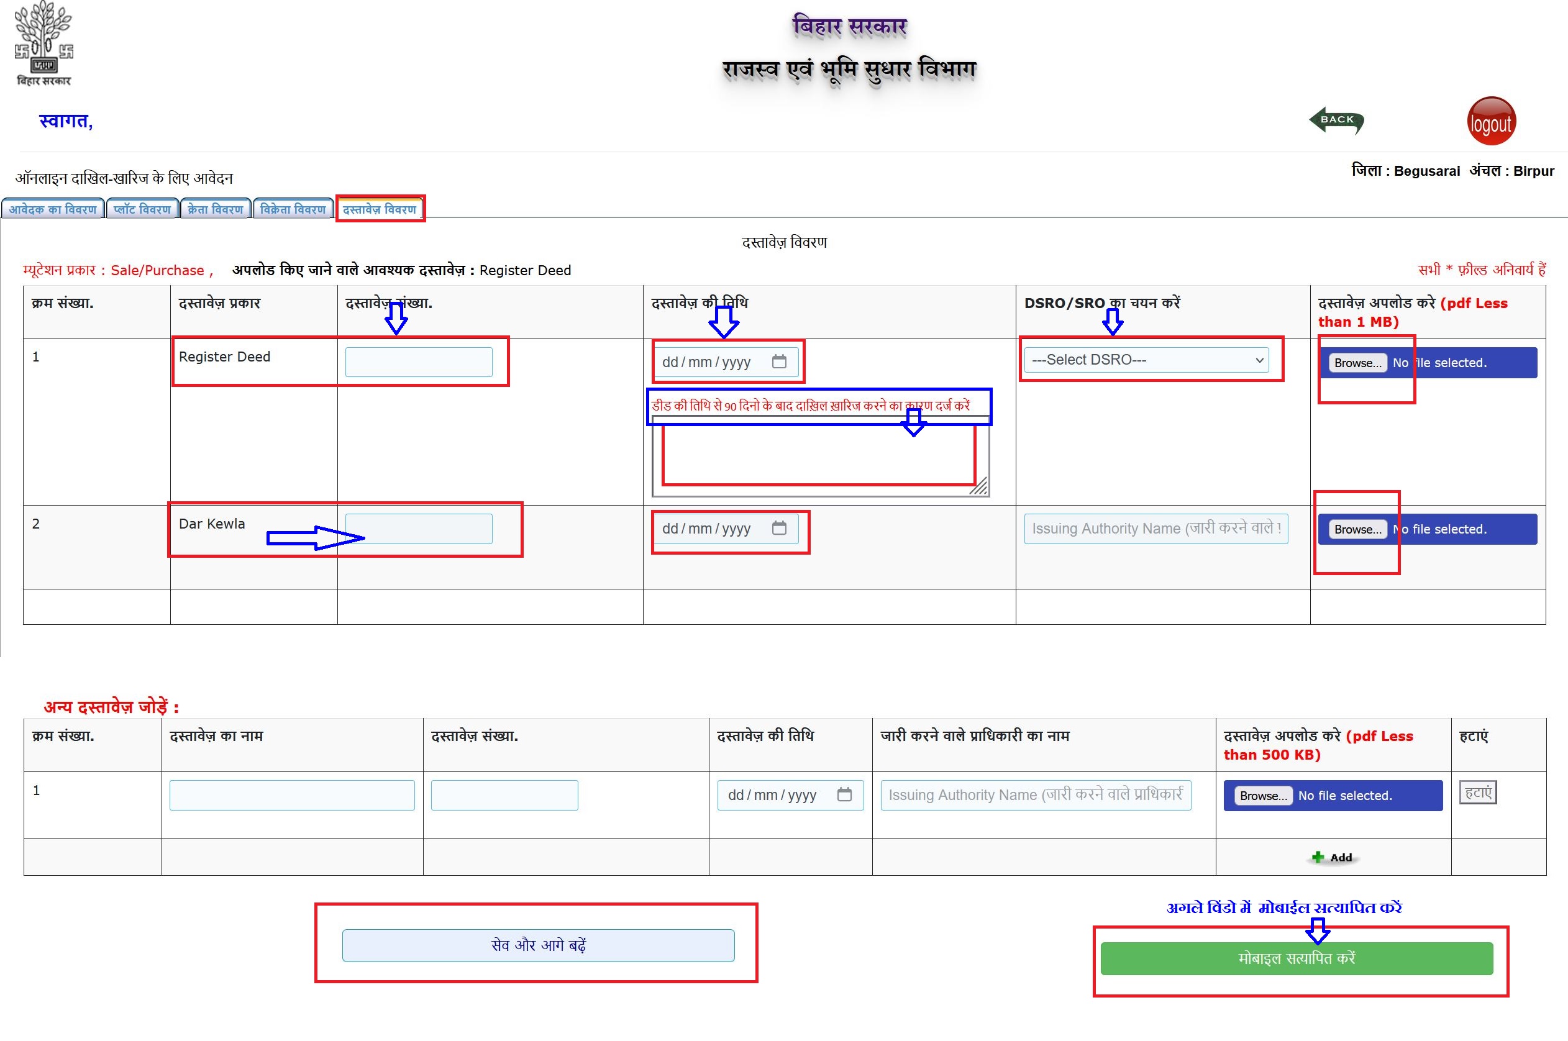Focus Register Deed document number field

pos(418,363)
